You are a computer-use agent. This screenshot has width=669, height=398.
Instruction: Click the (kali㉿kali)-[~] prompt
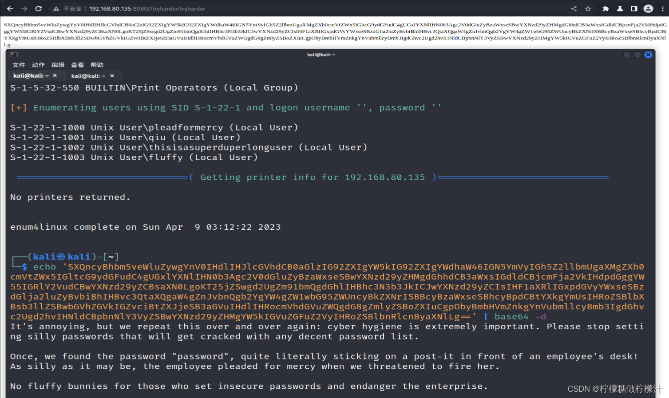[73, 257]
